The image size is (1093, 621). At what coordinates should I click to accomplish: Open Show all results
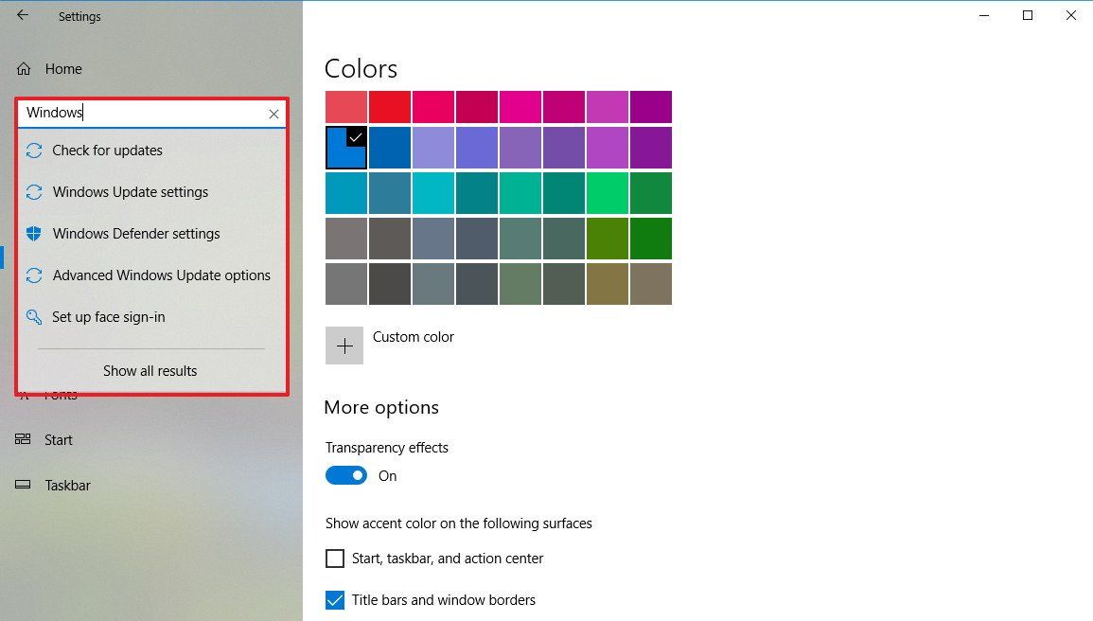(x=150, y=370)
